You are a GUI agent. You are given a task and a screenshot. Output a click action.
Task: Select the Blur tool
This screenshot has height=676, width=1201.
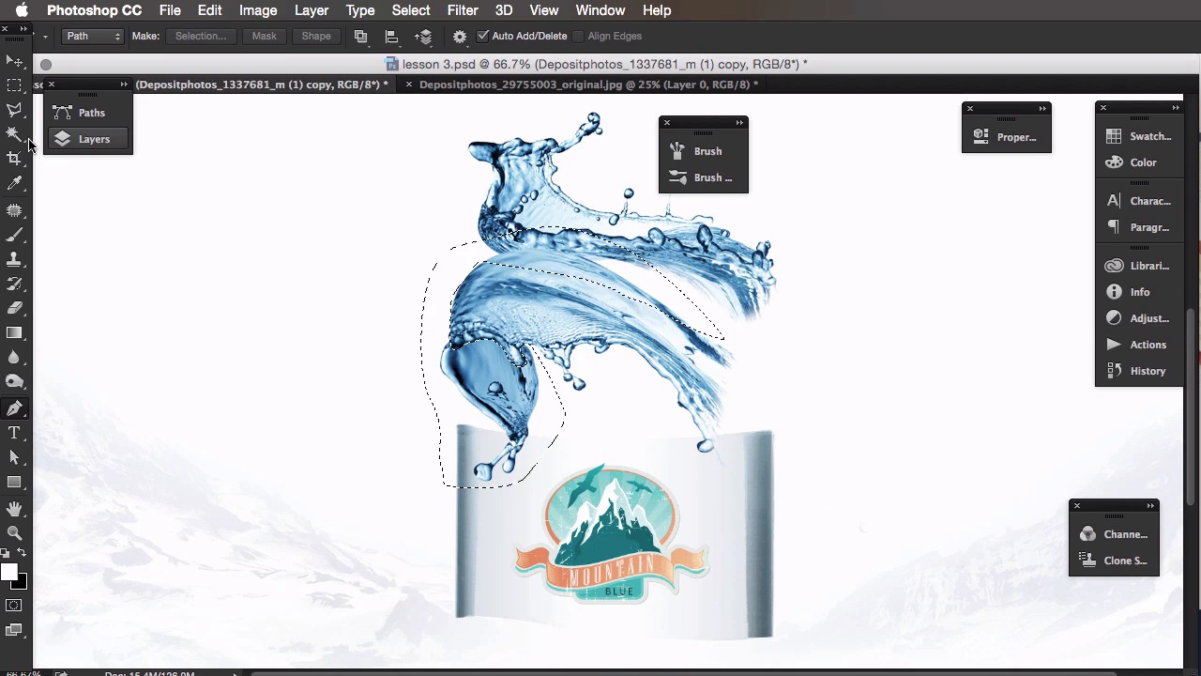pyautogui.click(x=14, y=357)
